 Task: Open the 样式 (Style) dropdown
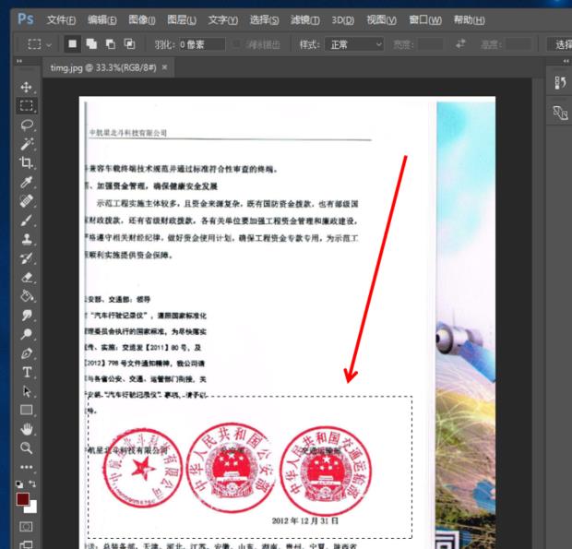coord(355,44)
